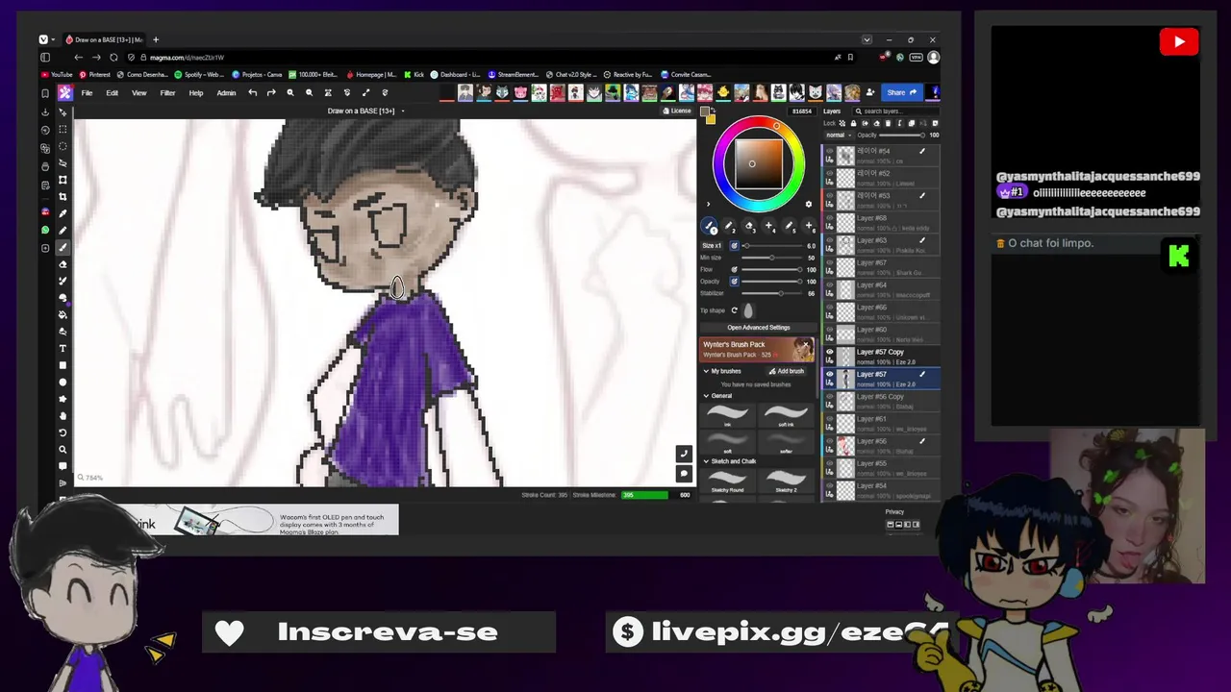
Task: Click the Size x1 button
Action: coord(712,246)
